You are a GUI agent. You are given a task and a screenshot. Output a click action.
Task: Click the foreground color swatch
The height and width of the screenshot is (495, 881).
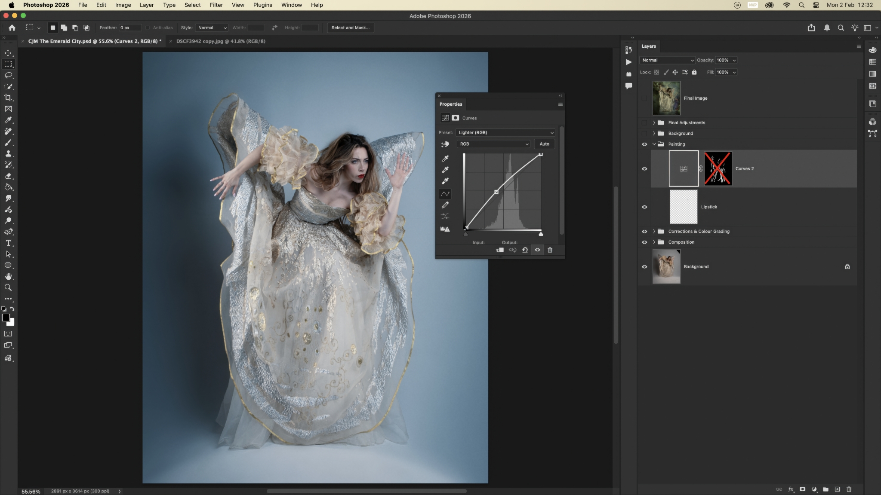point(6,318)
